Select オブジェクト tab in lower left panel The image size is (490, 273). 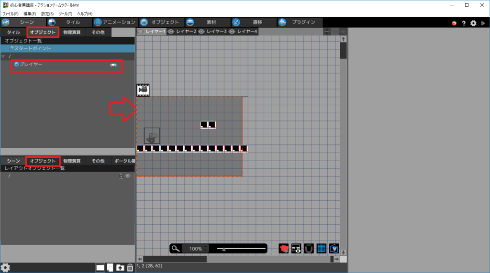point(43,161)
